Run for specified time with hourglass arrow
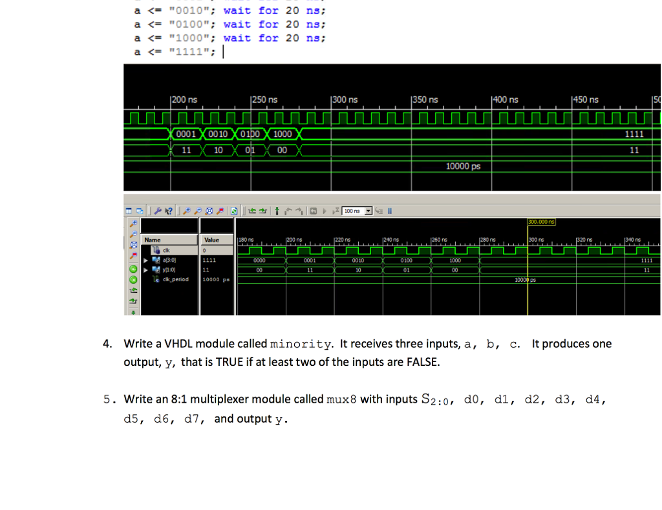The image size is (662, 510). click(x=336, y=211)
